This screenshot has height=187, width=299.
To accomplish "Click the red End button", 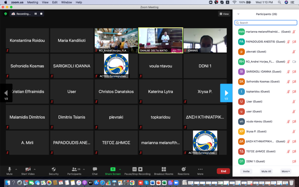I will pyautogui.click(x=223, y=171).
